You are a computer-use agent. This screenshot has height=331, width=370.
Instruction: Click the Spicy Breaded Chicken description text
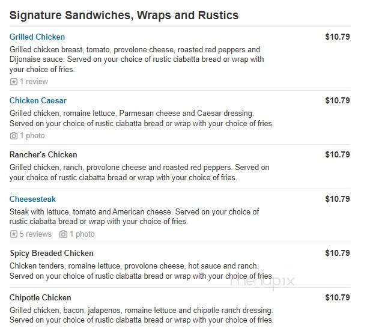pos(141,271)
